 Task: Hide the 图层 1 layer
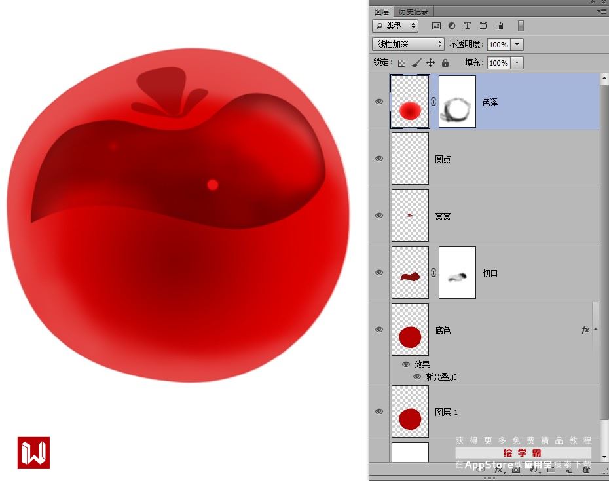[x=379, y=412]
